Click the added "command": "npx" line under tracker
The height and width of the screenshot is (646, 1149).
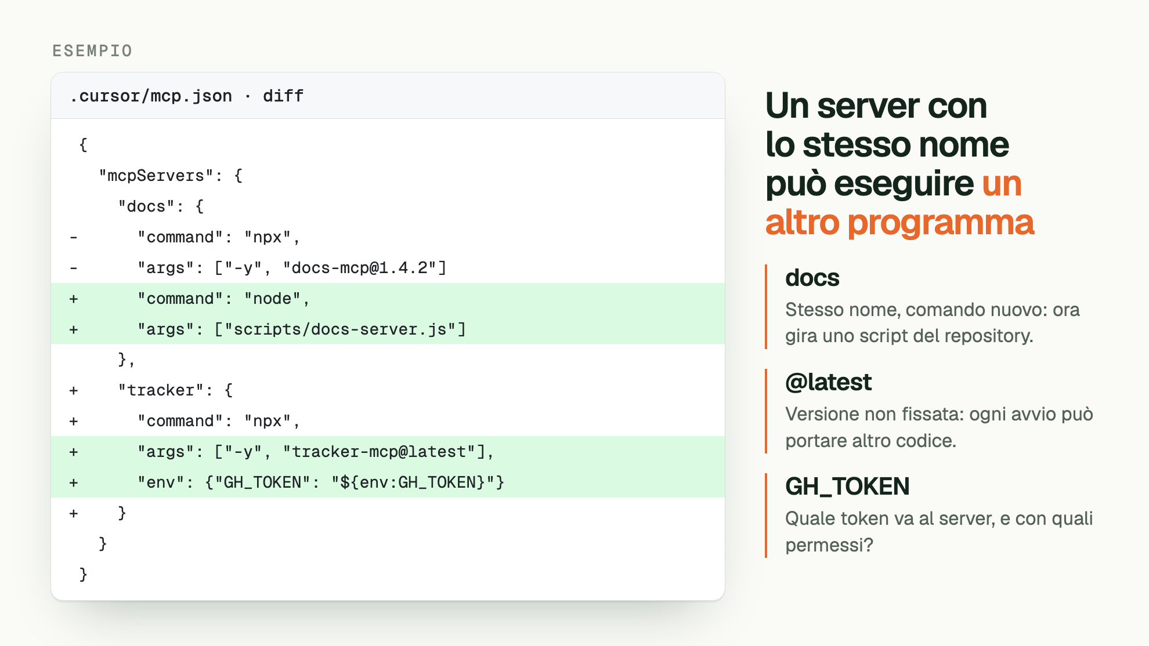coord(388,421)
